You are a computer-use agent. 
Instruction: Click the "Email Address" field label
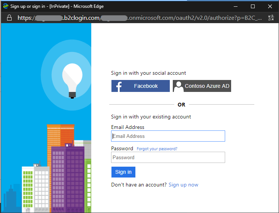point(128,127)
